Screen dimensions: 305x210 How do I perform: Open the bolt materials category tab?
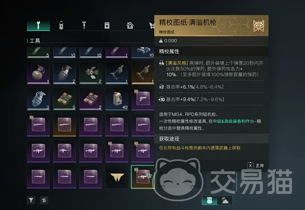(x=84, y=25)
